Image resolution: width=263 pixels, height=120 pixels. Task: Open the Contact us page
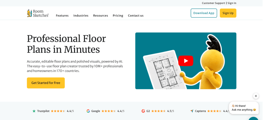click(136, 16)
